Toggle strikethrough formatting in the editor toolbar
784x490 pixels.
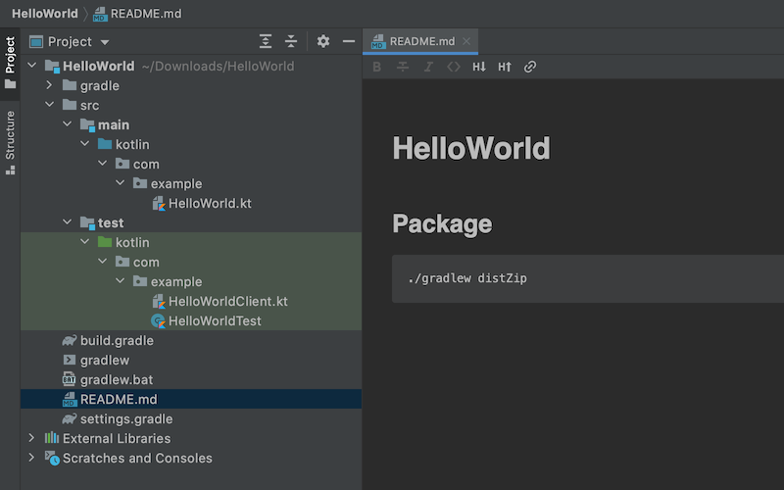(x=403, y=68)
